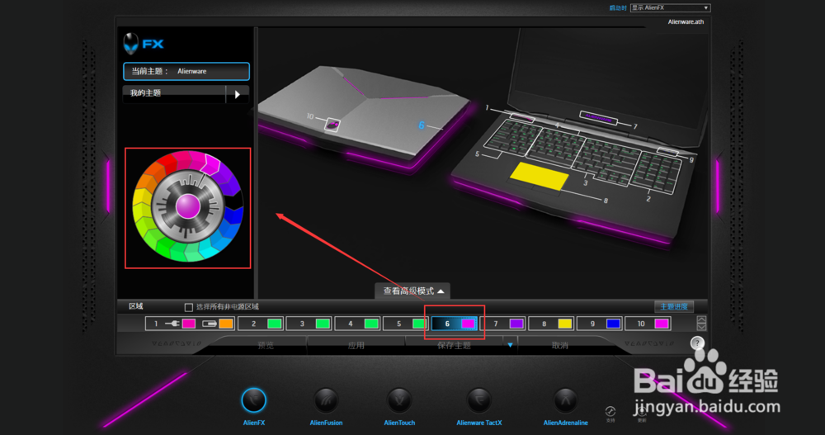Click the 保存主题 save theme button
The height and width of the screenshot is (435, 825).
(x=454, y=346)
